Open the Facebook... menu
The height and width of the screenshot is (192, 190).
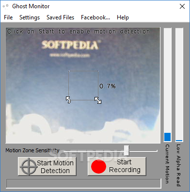click(x=95, y=17)
